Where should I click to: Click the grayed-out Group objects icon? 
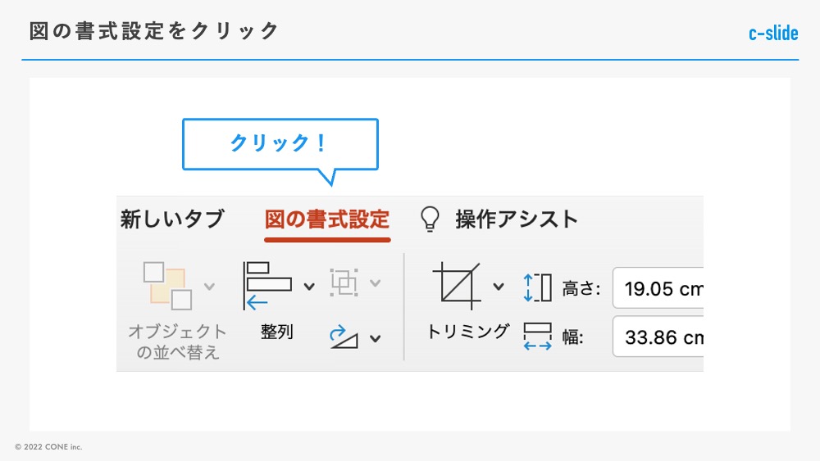(344, 283)
